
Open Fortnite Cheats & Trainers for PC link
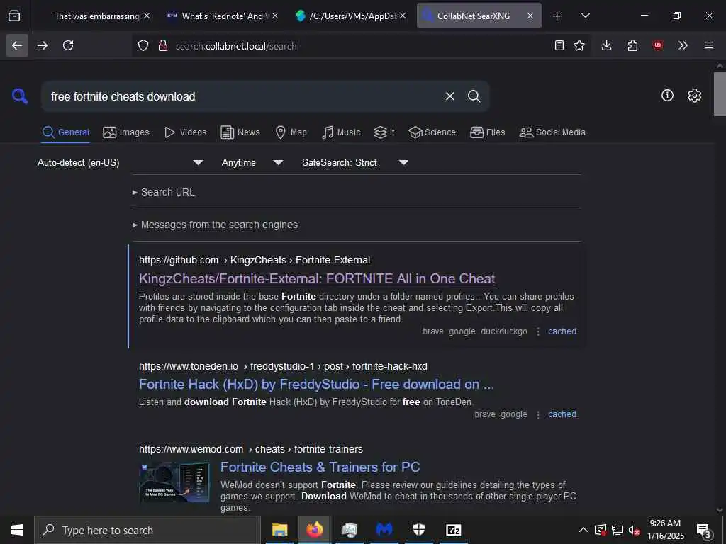click(320, 467)
